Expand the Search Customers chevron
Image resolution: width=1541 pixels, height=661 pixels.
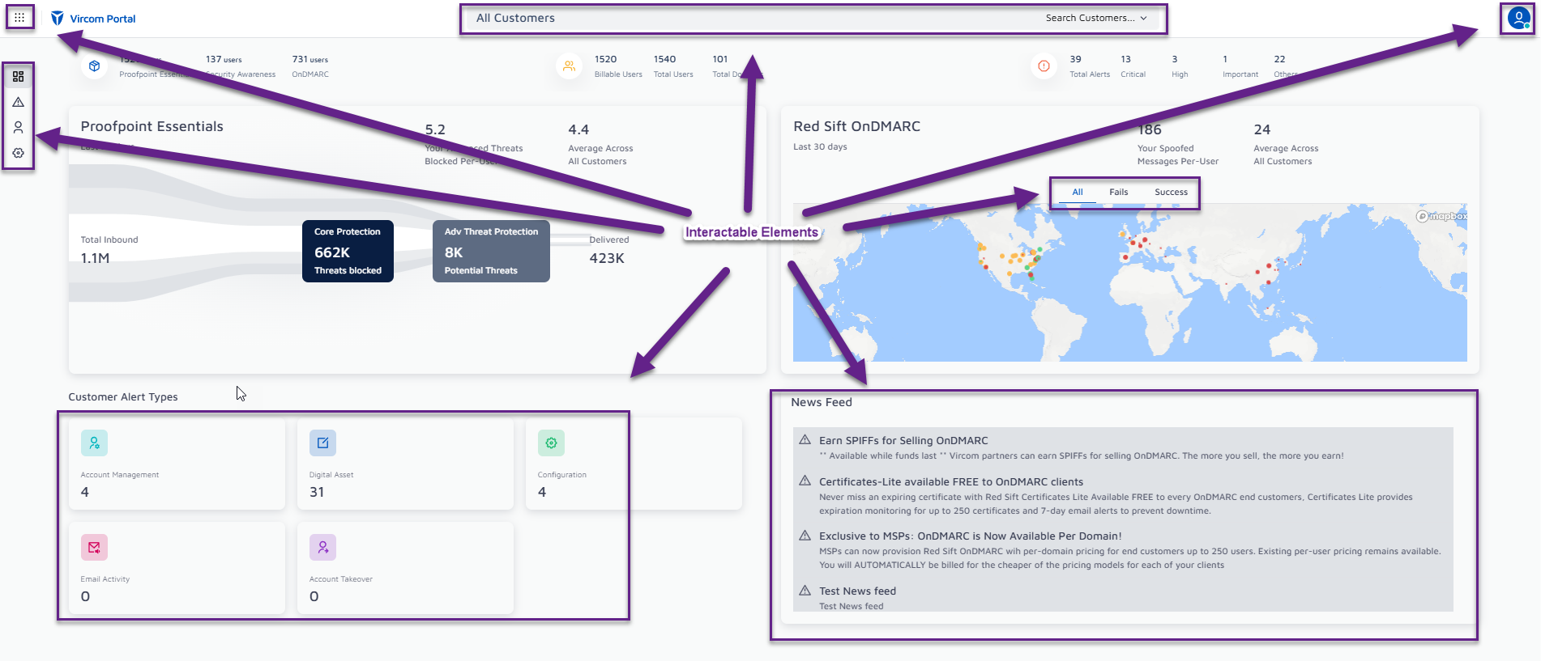[x=1143, y=18]
